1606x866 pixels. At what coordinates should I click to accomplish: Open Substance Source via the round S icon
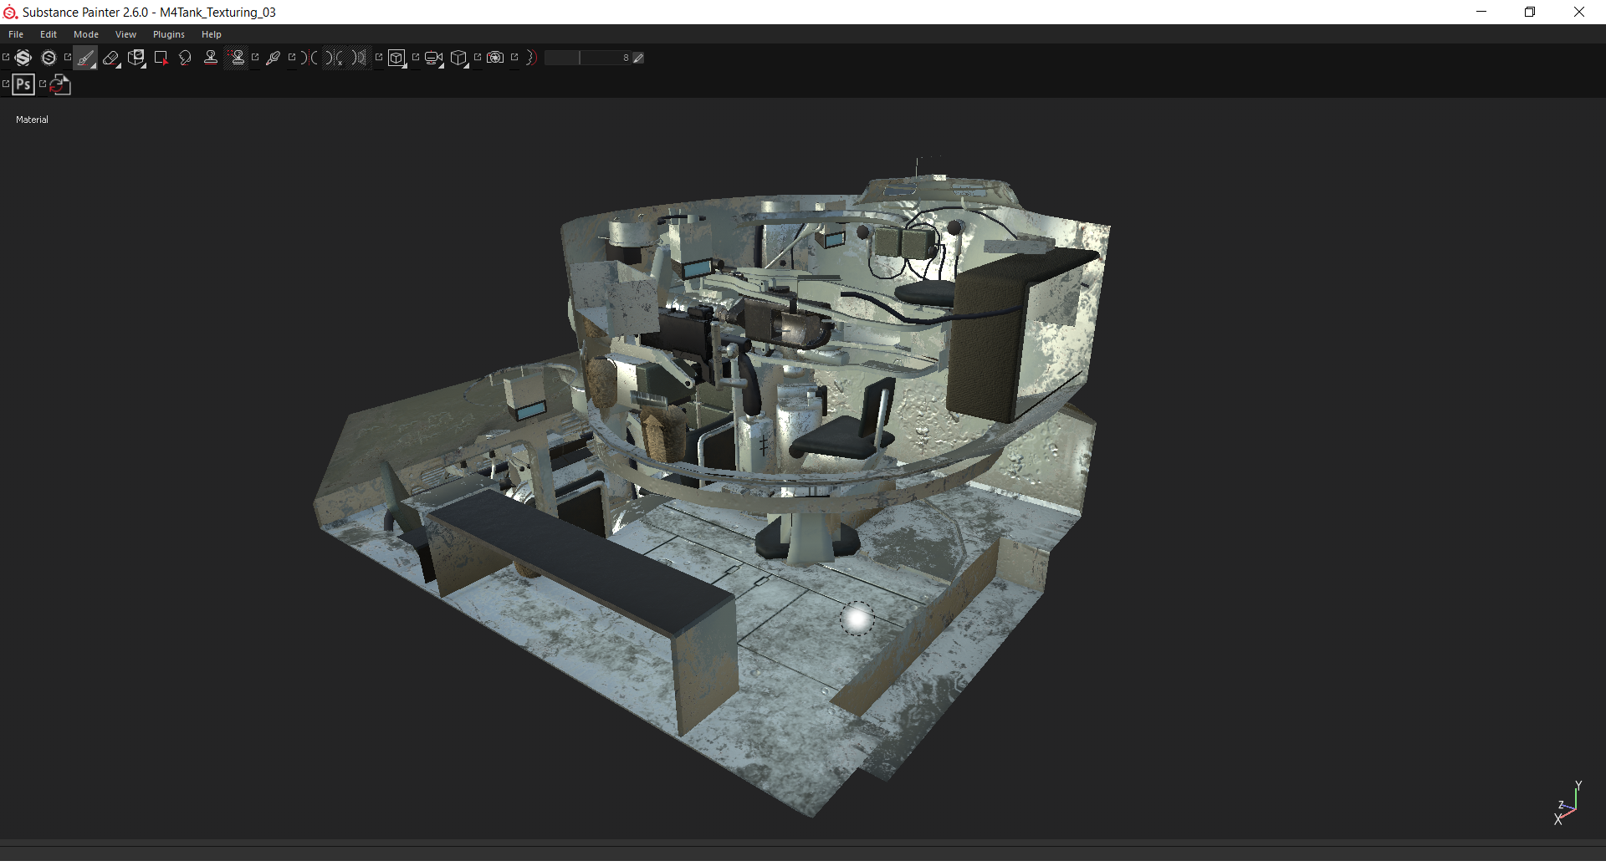coord(49,58)
